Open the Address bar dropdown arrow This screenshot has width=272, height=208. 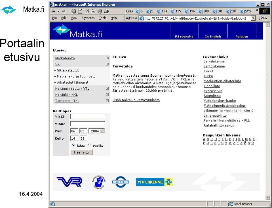(x=253, y=18)
